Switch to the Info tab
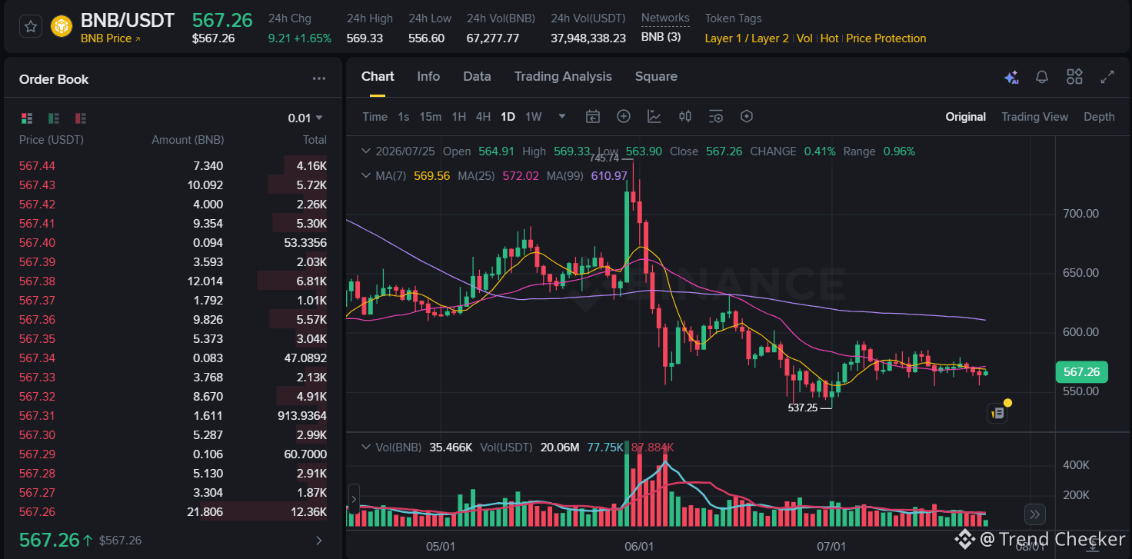 (428, 76)
